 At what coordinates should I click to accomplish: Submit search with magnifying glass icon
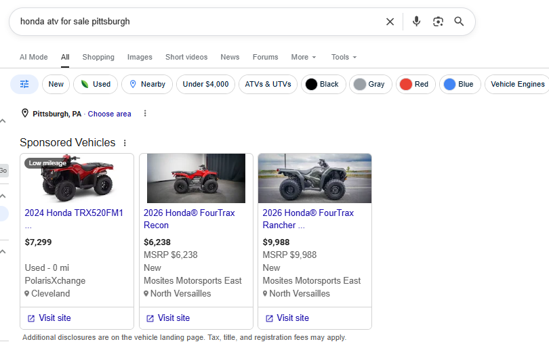pyautogui.click(x=459, y=22)
